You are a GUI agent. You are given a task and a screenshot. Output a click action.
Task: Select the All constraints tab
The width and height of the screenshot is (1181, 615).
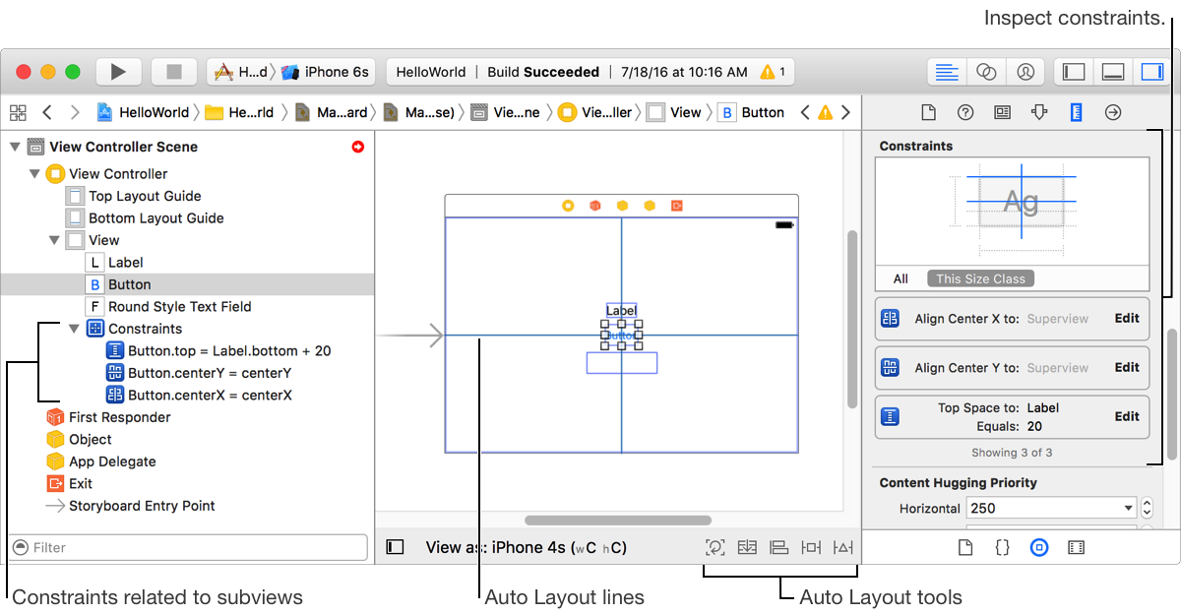901,278
